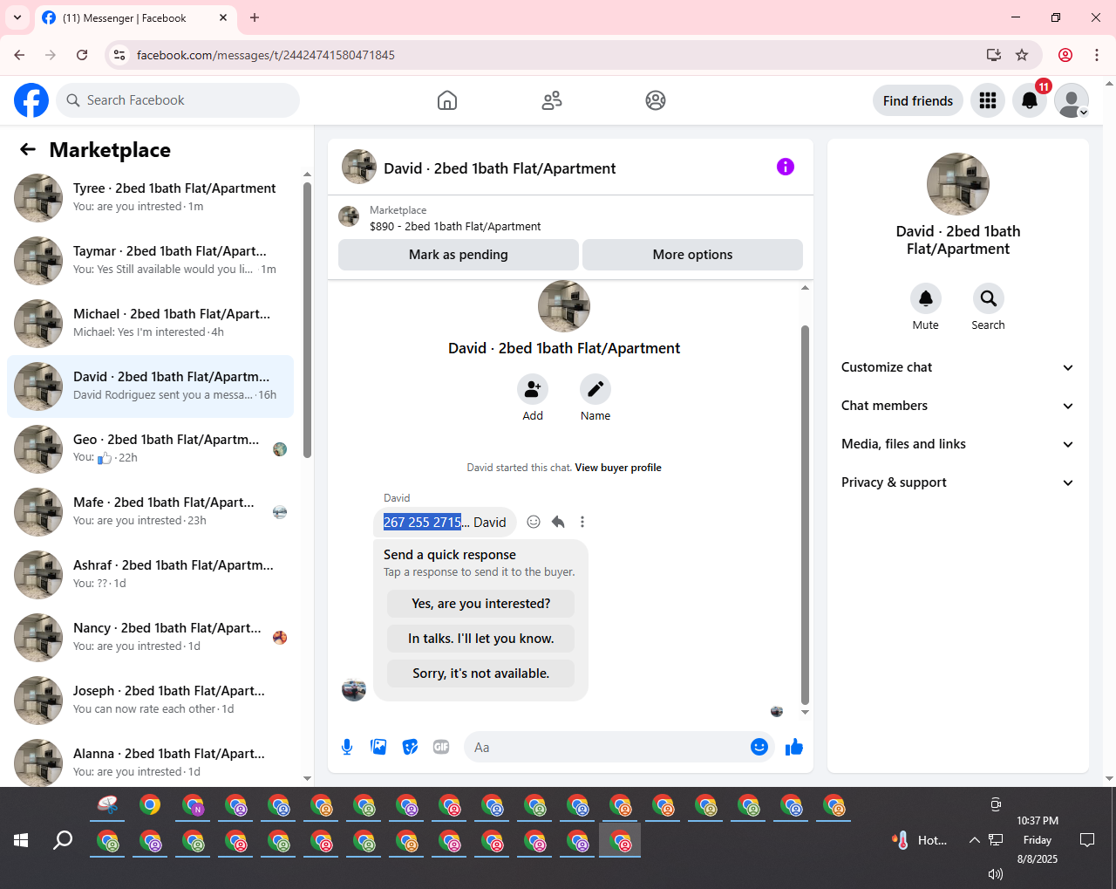The image size is (1116, 889).
Task: Open the Taymar conversation
Action: (x=150, y=261)
